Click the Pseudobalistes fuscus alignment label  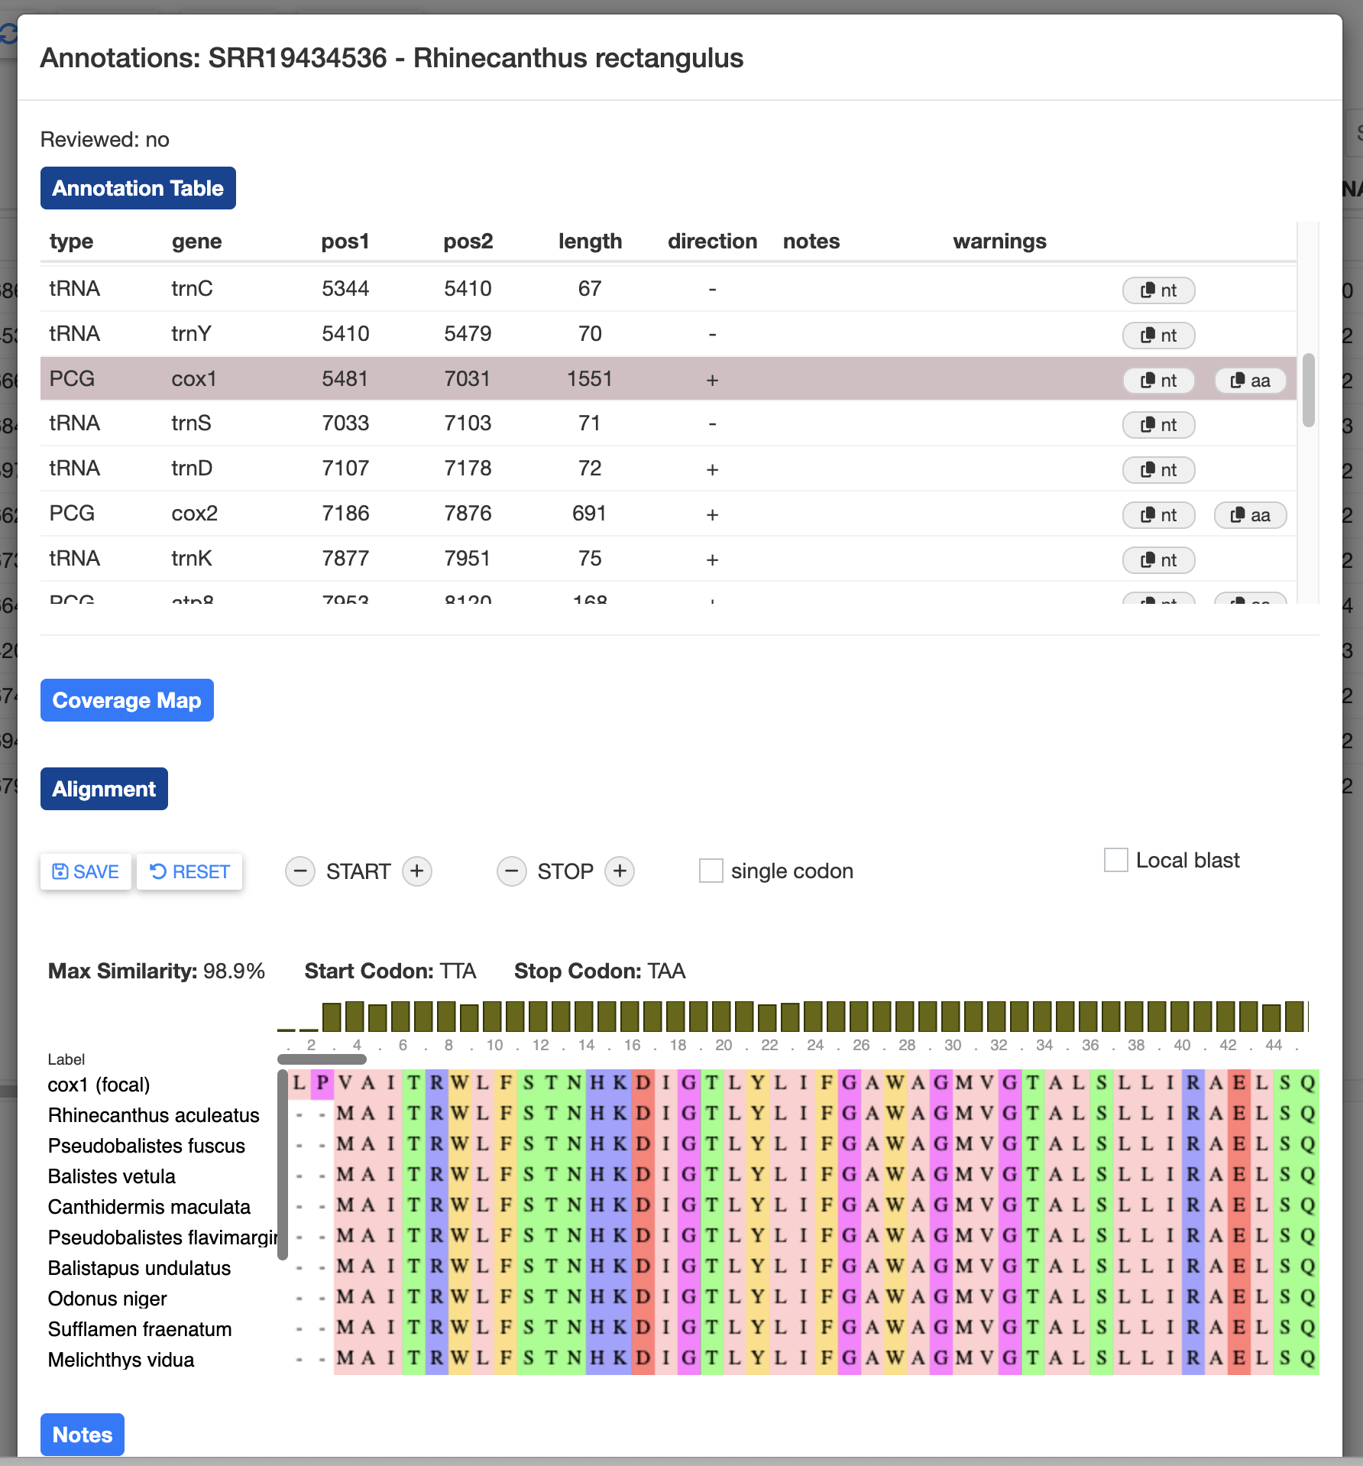tap(147, 1146)
